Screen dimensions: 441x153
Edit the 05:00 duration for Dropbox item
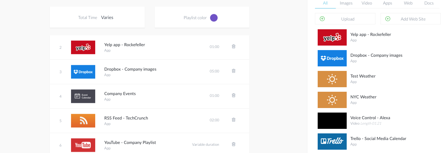214,71
